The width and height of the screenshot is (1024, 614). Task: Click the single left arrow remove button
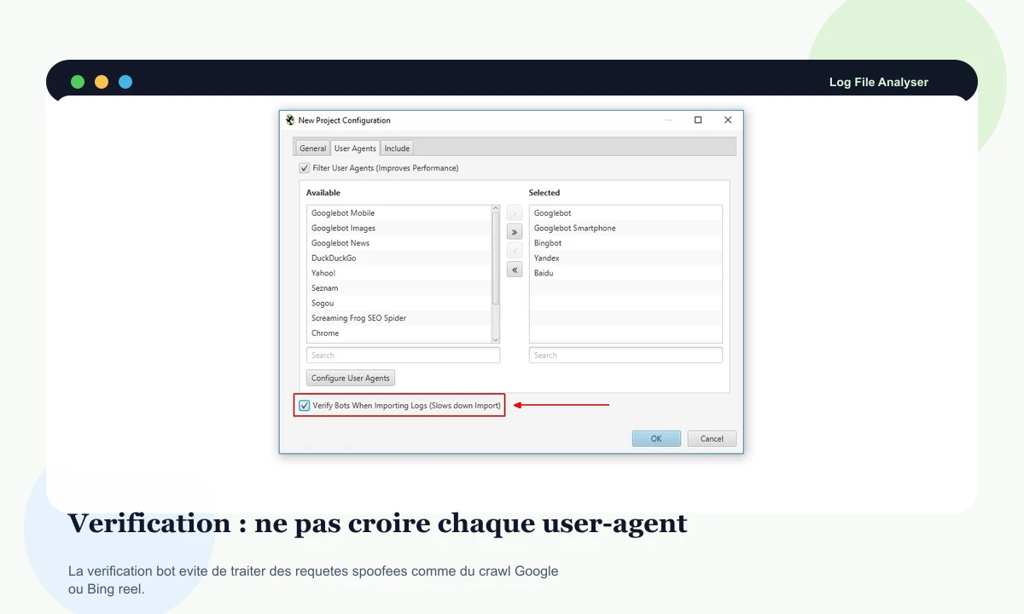515,251
